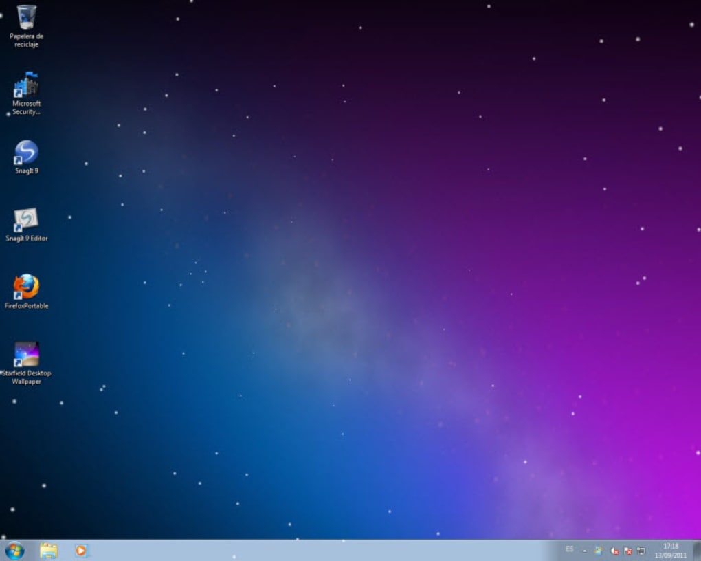
Task: Launch Microsoft Security Essentials
Action: click(x=26, y=88)
